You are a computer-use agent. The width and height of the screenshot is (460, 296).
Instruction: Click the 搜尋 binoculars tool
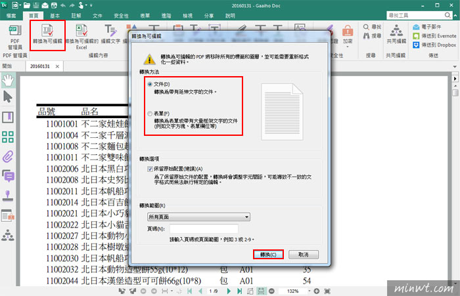coord(372,35)
